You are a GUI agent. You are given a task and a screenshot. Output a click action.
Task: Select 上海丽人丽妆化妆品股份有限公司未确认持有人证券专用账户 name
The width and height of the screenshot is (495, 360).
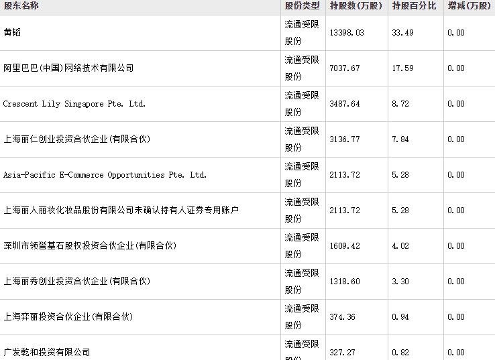point(121,210)
